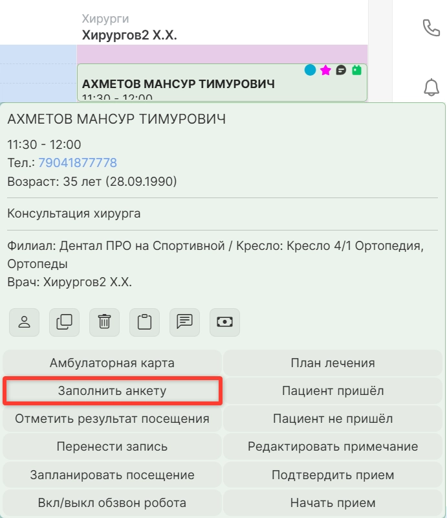
Task: Open Амбулаторная карта
Action: pos(113,363)
